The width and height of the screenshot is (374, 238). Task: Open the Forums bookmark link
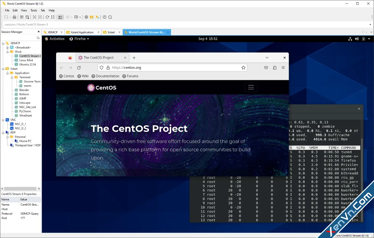coord(130,76)
